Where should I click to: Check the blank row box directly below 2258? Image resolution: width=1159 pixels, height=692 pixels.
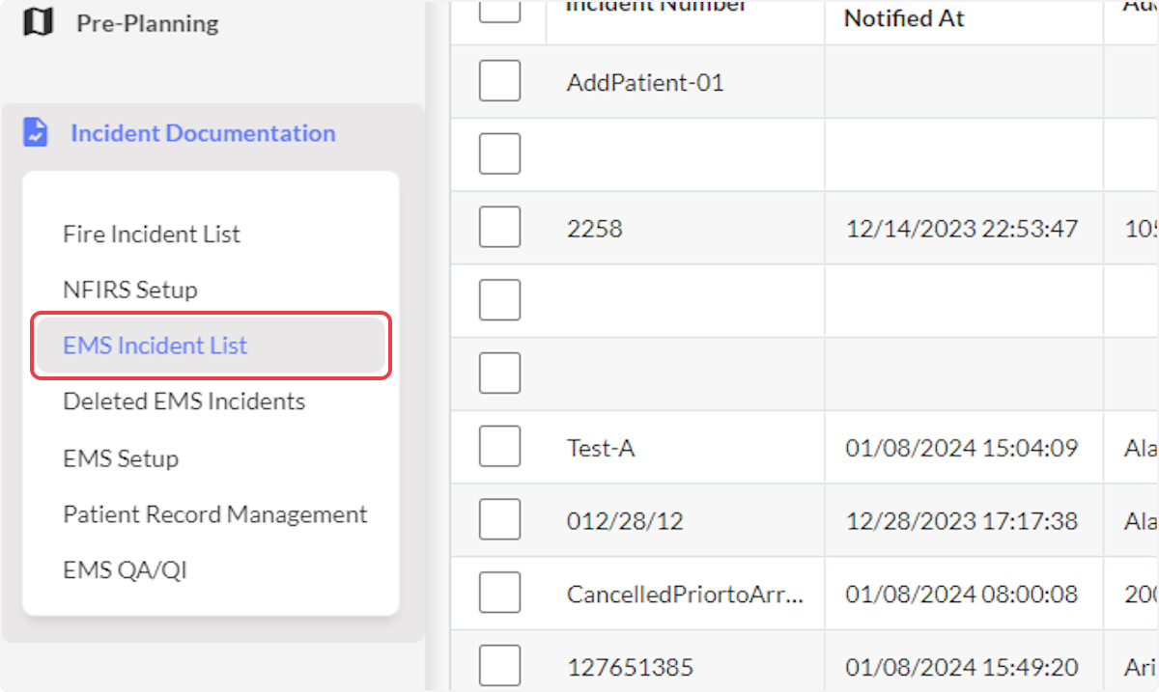click(x=499, y=300)
